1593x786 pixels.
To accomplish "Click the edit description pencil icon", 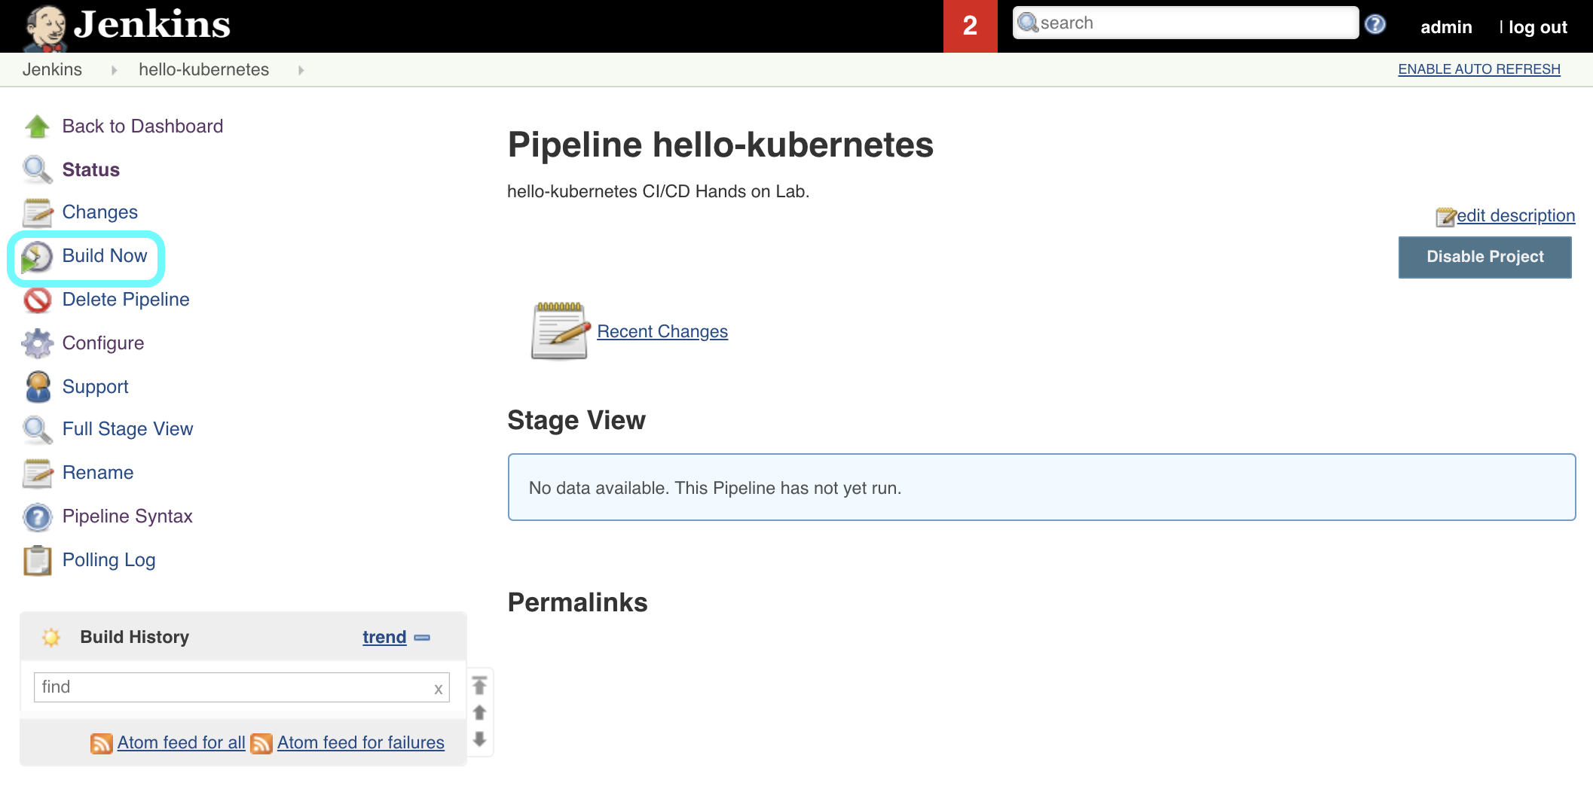I will 1445,217.
